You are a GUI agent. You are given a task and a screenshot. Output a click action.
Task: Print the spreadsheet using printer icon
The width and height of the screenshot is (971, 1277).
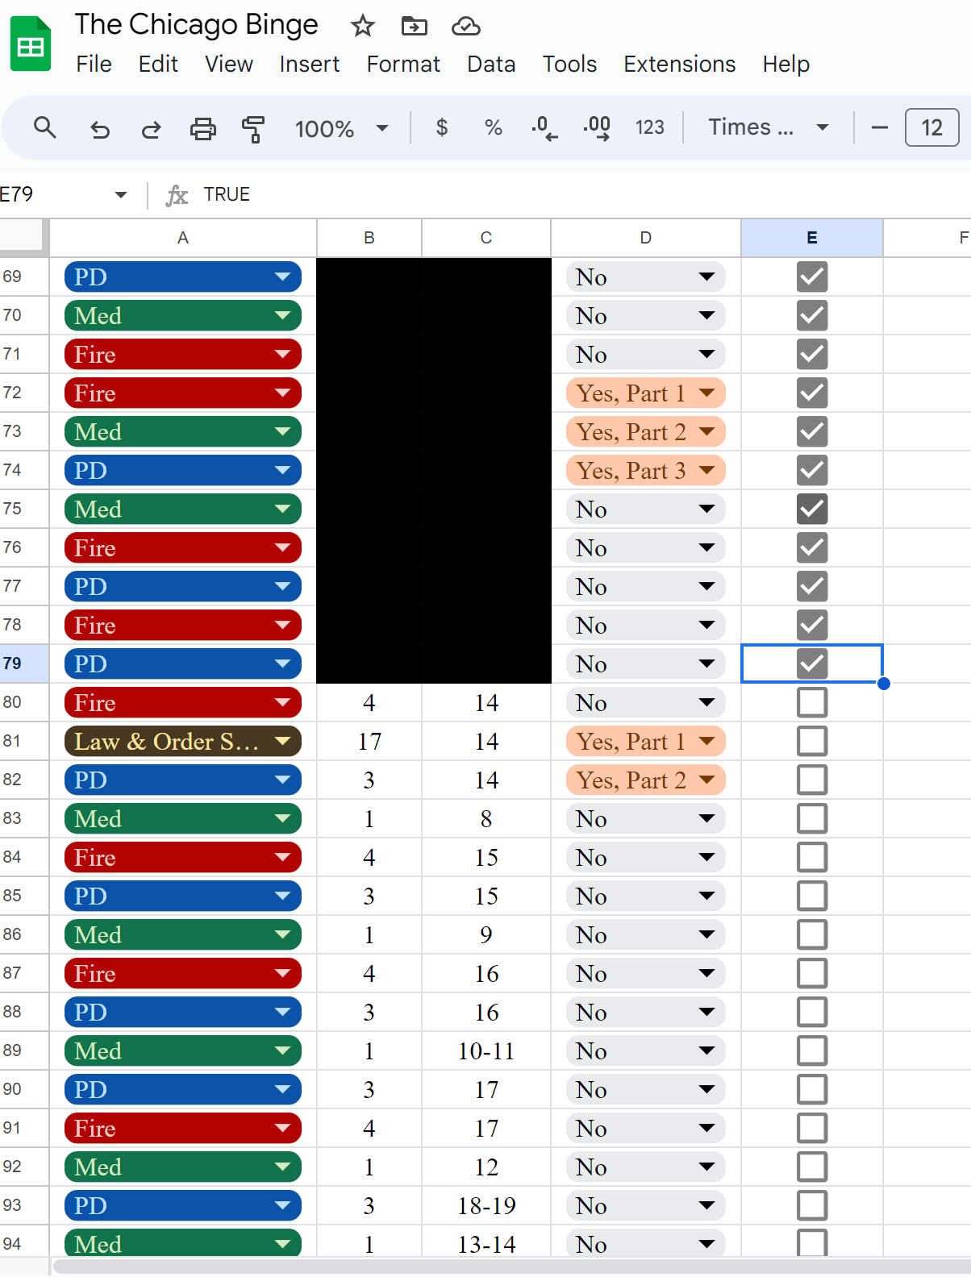coord(202,128)
